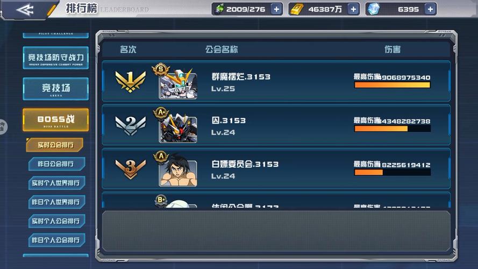The height and width of the screenshot is (269, 478).
Task: Tap the gold bar currency icon
Action: (296, 9)
